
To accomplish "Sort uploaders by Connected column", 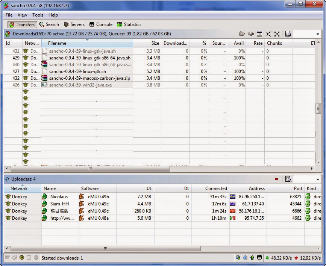I will (x=211, y=188).
